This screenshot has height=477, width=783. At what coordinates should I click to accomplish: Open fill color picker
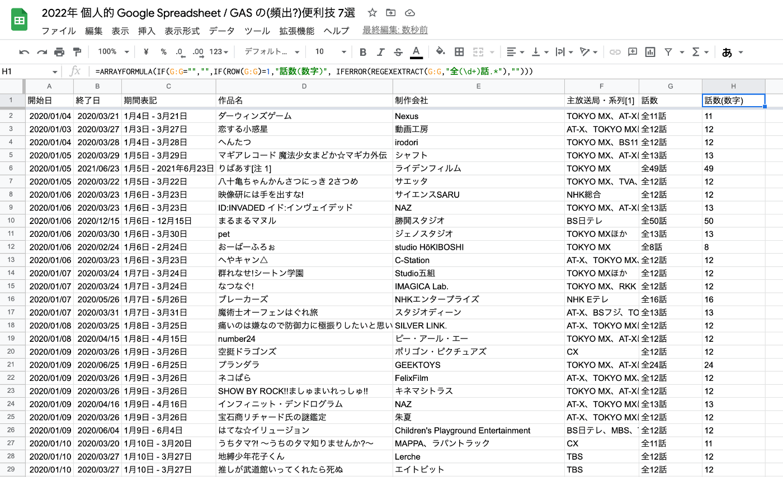(441, 52)
